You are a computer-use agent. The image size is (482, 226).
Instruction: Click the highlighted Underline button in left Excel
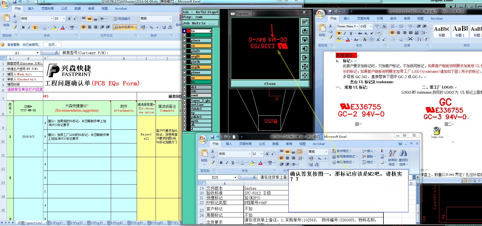pyautogui.click(x=35, y=27)
